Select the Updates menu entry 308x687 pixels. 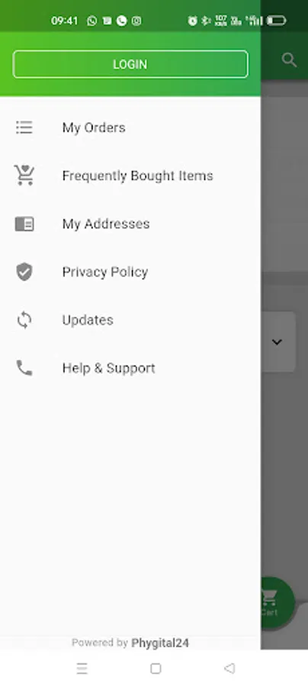pos(130,321)
